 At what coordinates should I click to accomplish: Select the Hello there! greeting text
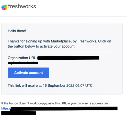(x=17, y=31)
